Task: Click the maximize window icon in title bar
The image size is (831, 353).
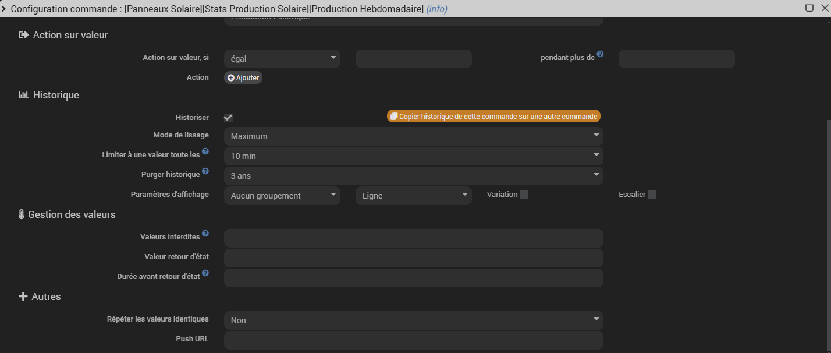Action: (809, 8)
